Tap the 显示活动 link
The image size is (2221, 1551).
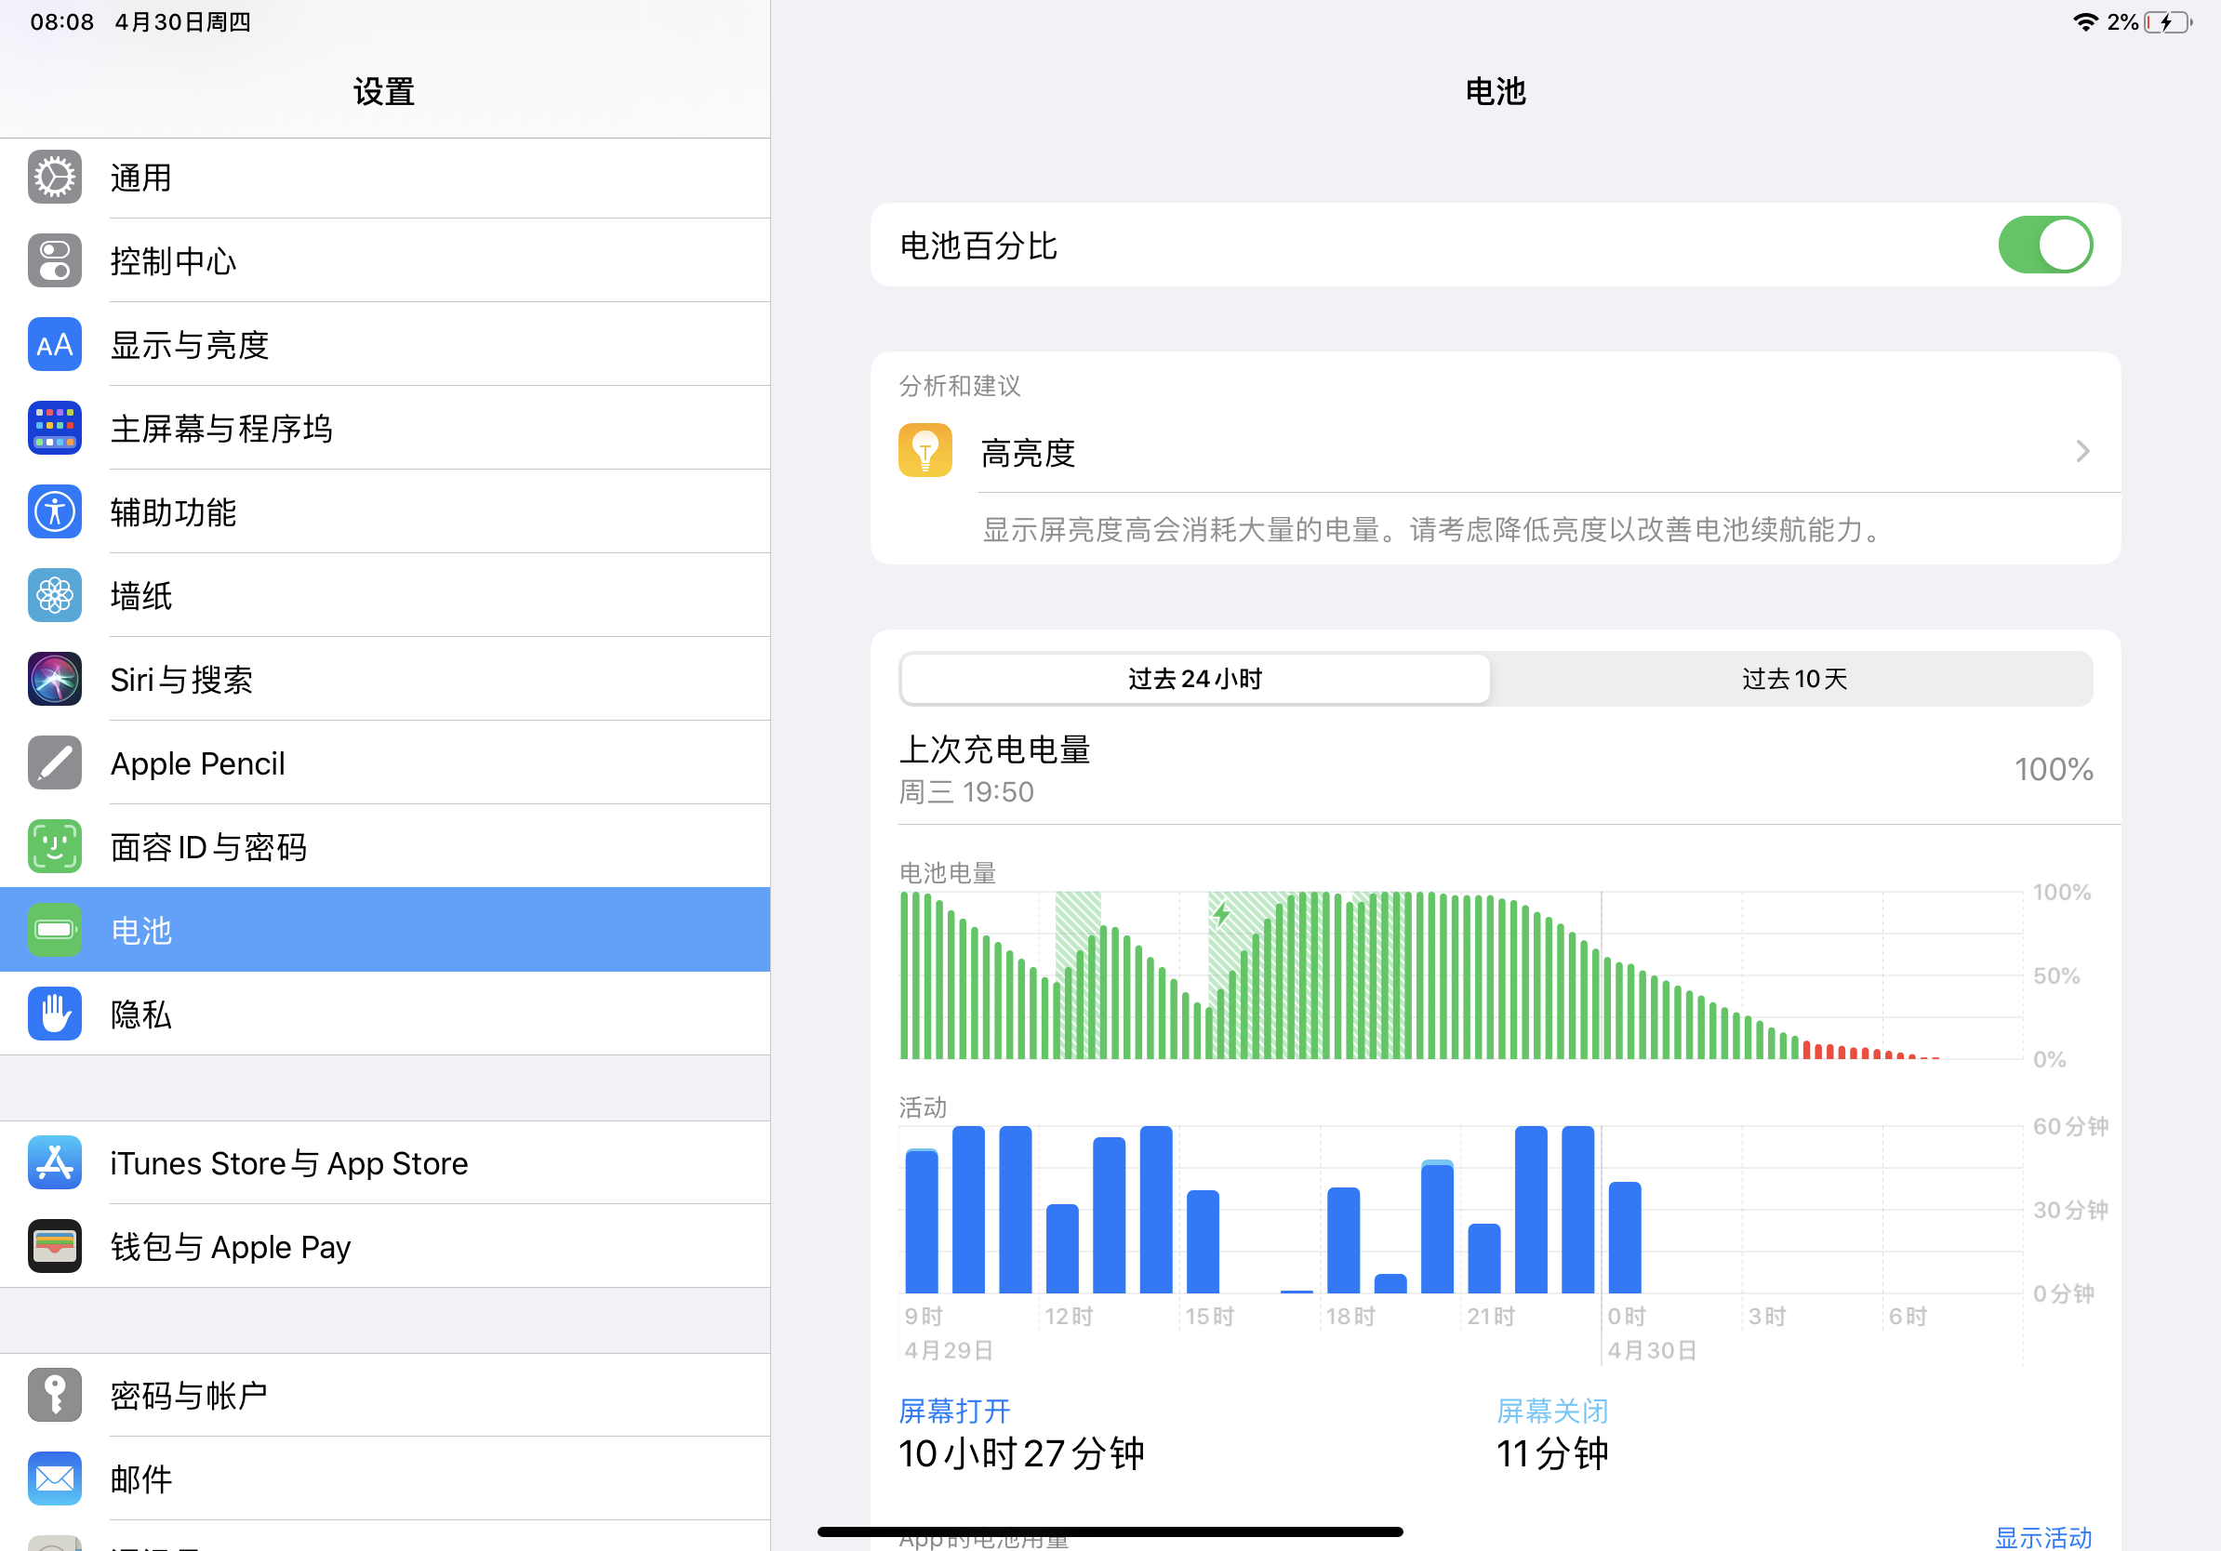click(x=2042, y=1536)
